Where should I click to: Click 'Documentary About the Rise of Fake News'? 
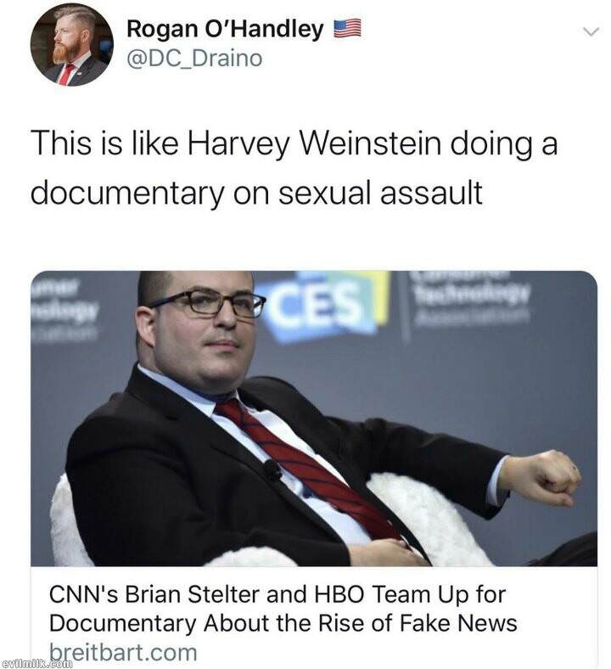283,623
